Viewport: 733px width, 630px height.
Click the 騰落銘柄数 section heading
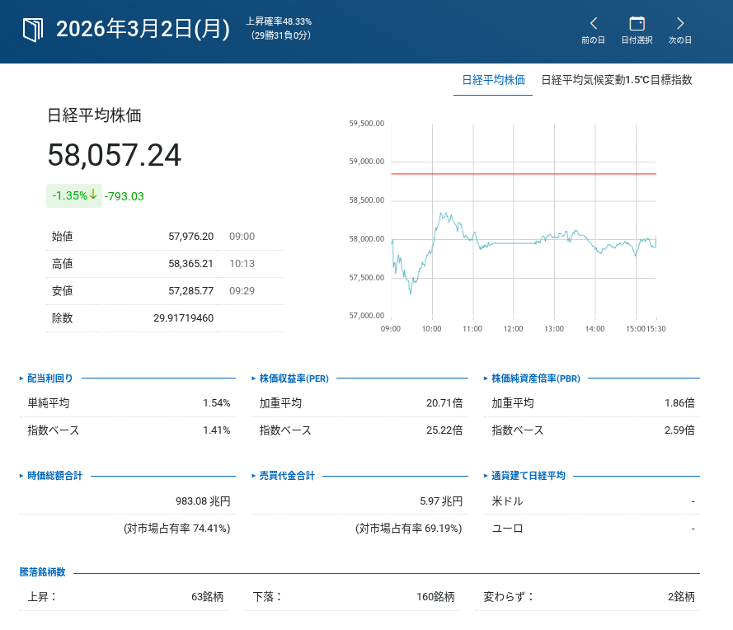click(42, 572)
